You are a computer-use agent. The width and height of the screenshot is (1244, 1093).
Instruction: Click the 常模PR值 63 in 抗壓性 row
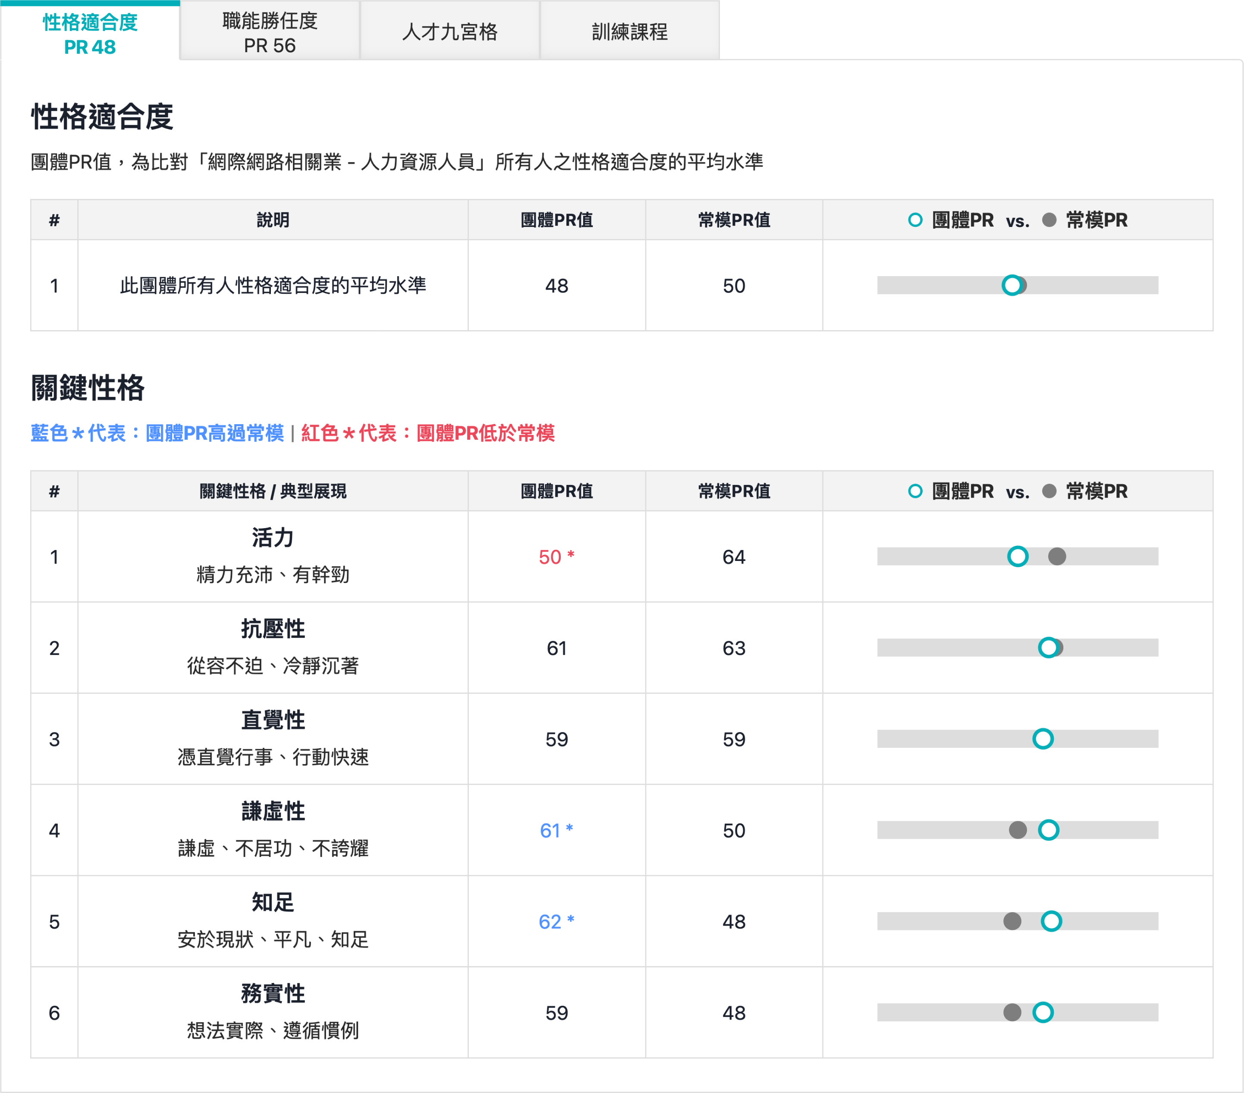point(734,648)
